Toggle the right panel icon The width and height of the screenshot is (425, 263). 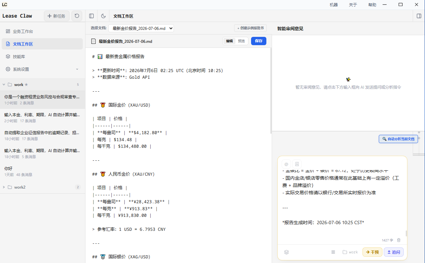point(419,16)
